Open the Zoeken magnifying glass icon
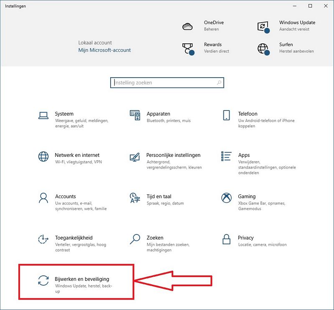Image resolution: width=334 pixels, height=310 pixels. [x=135, y=239]
